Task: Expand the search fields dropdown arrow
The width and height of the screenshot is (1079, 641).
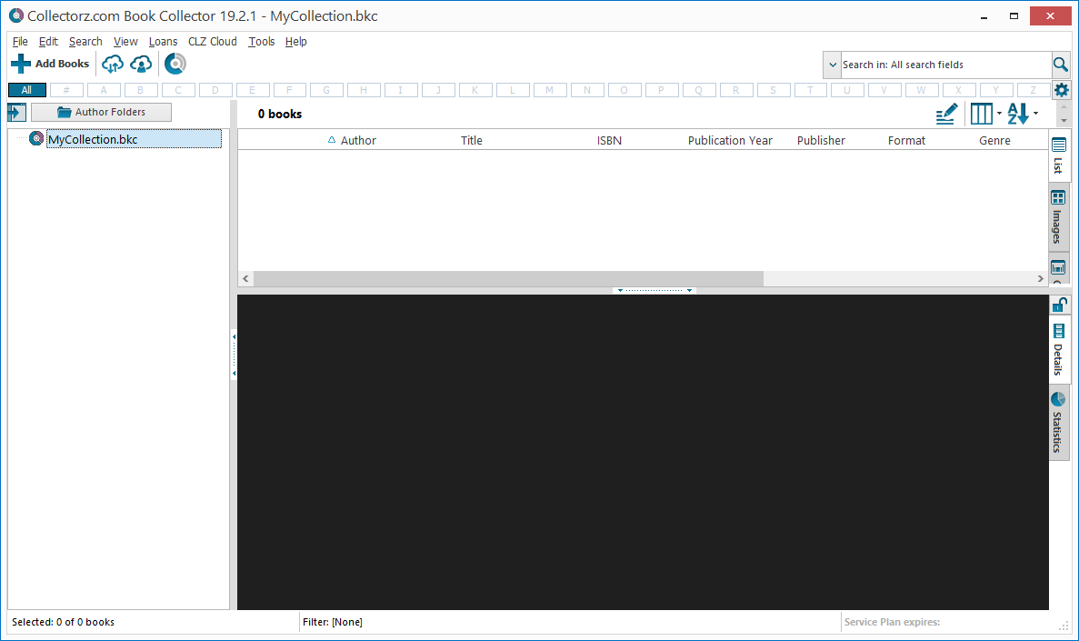Action: click(x=832, y=65)
